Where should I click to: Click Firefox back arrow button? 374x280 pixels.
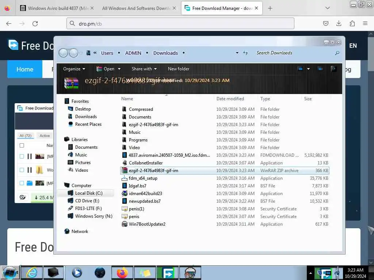point(9,24)
